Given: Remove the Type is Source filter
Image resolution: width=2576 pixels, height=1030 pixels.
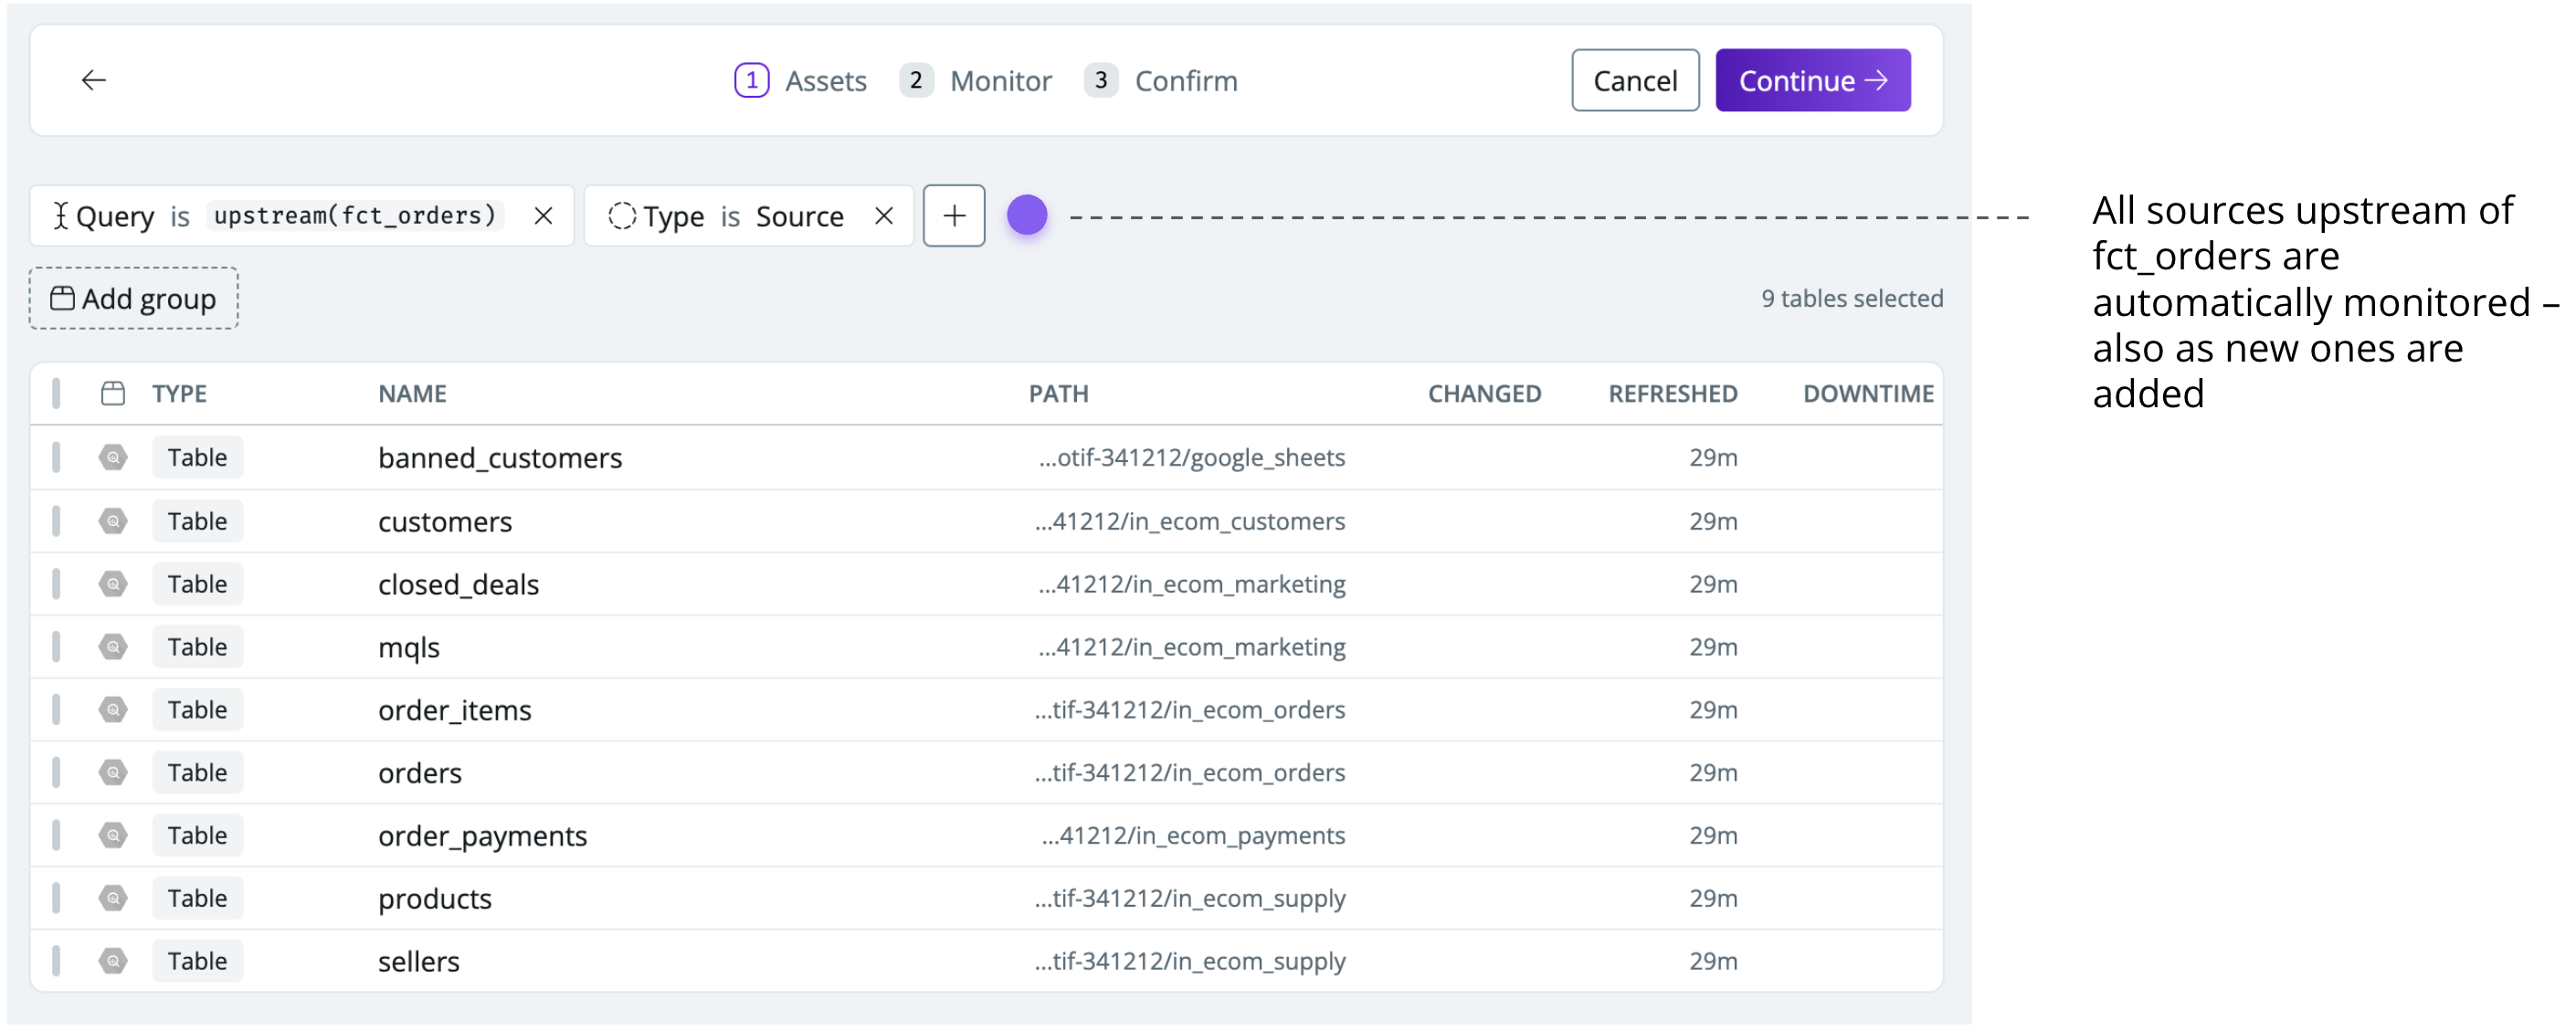Looking at the screenshot, I should pos(883,216).
